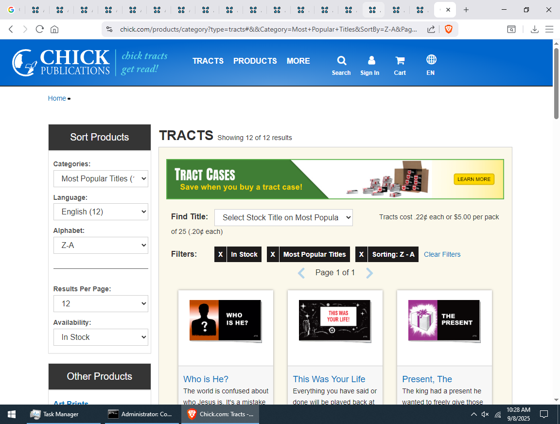This screenshot has width=560, height=424.
Task: Go back with browser back arrow
Action: coord(11,29)
